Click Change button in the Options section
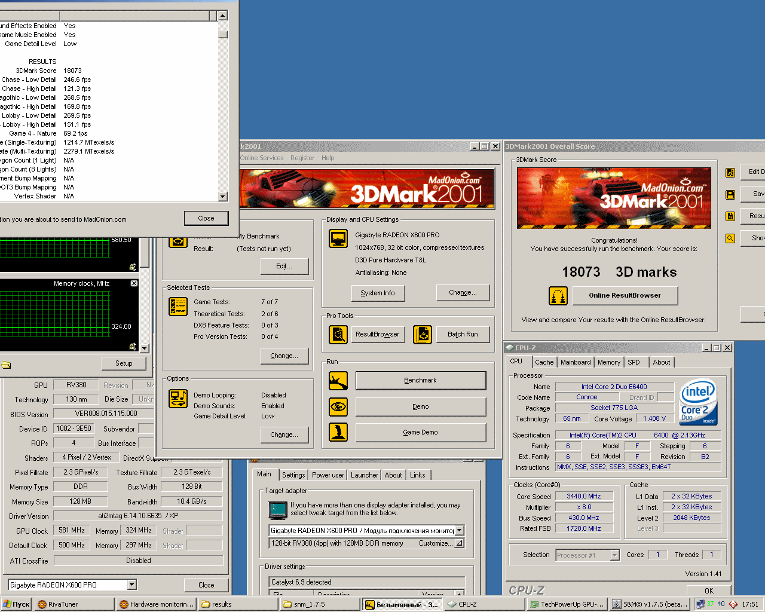765x612 pixels. (x=284, y=435)
